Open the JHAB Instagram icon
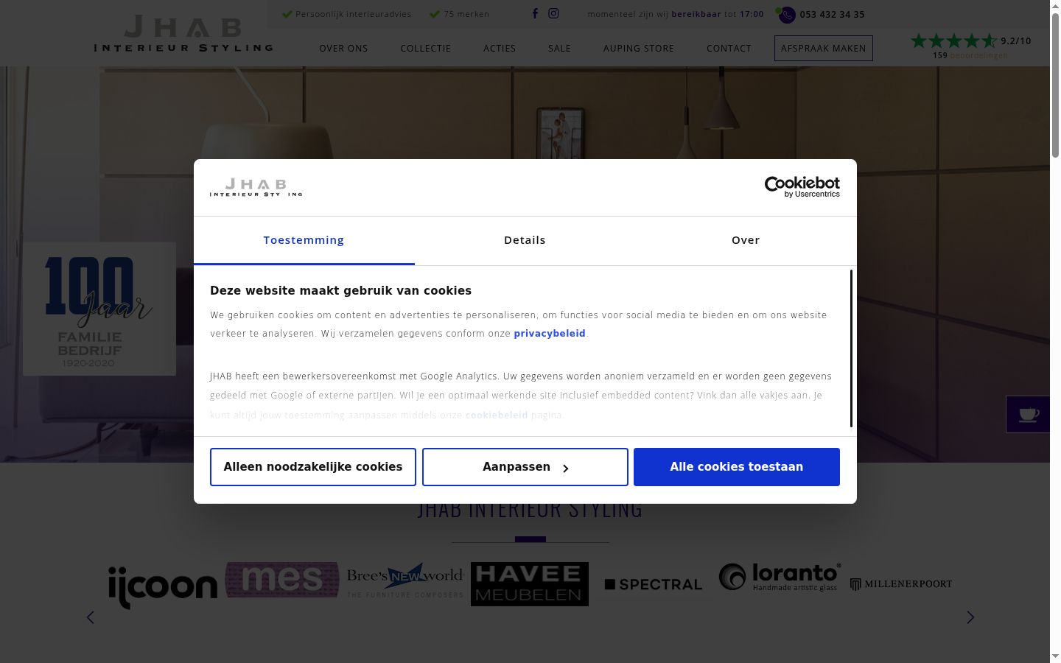The image size is (1061, 663). pos(553,13)
